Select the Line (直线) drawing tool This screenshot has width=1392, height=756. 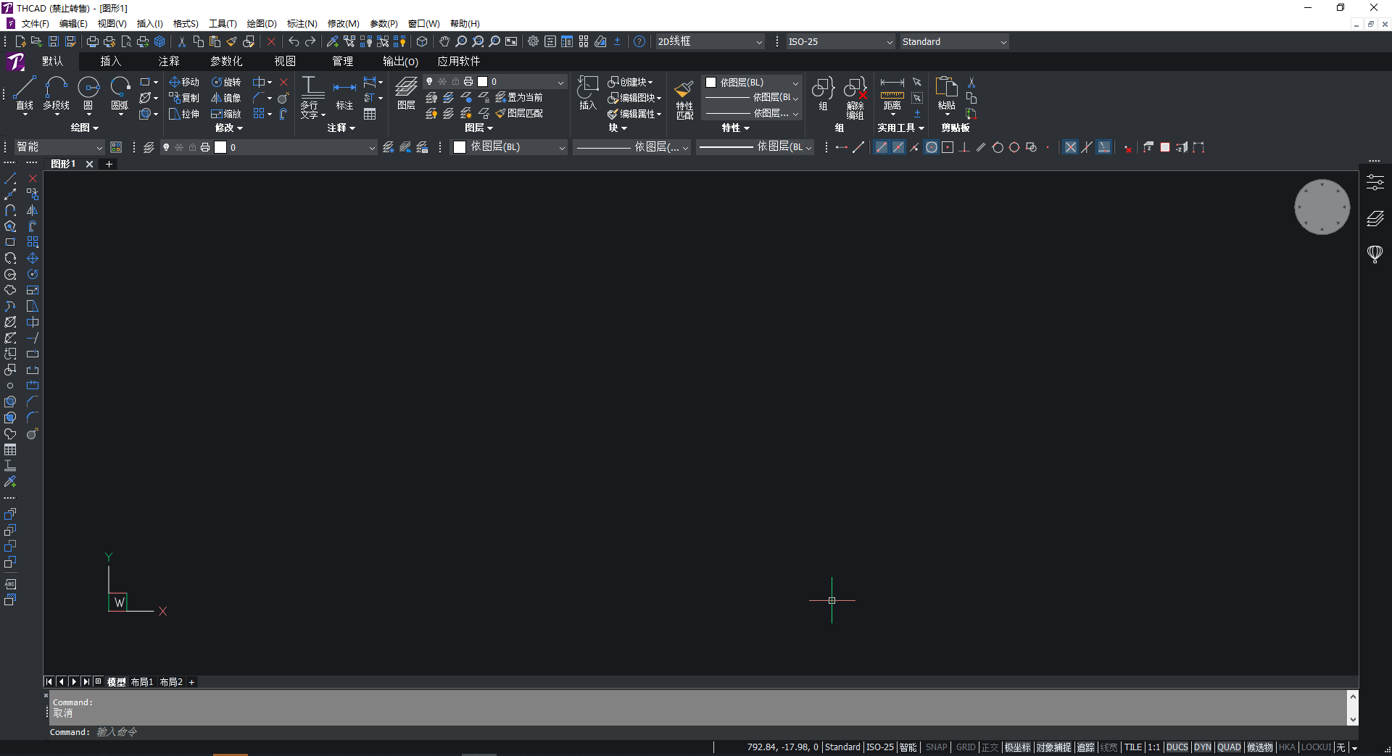[25, 94]
